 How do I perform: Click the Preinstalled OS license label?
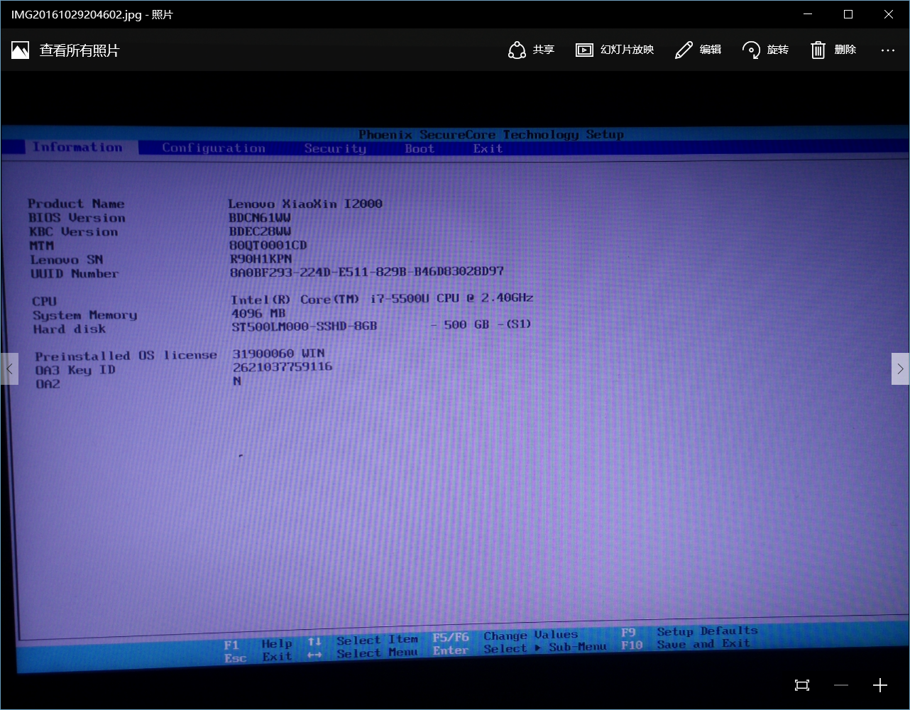coord(126,355)
